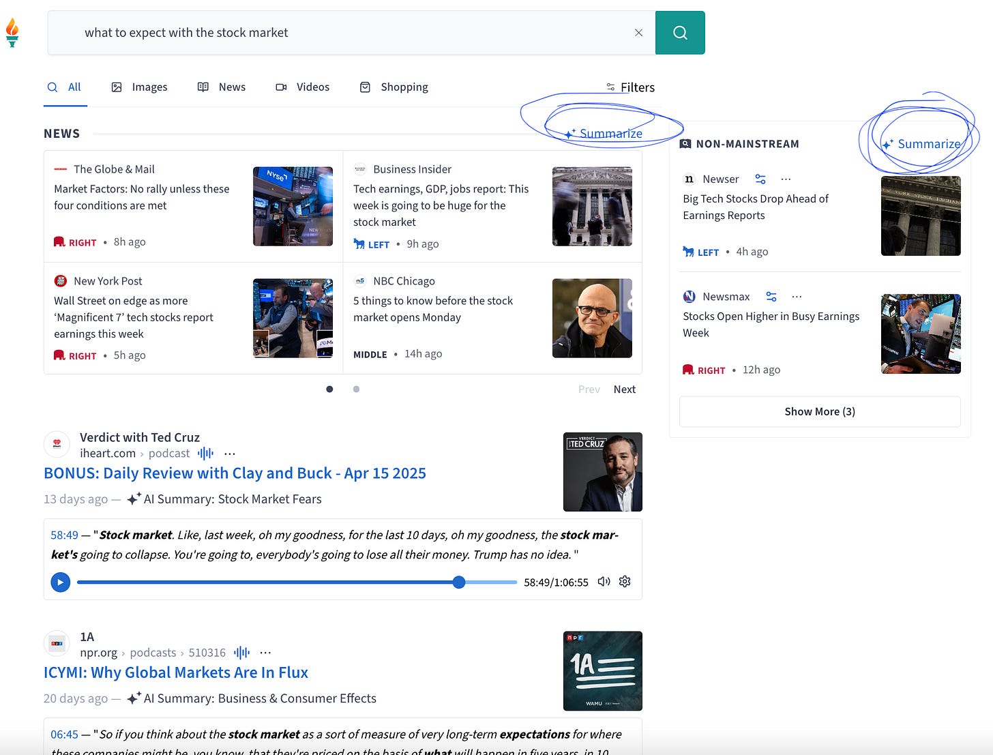Click the audio waveform icon beside npr.org podcasts
The width and height of the screenshot is (993, 755).
[241, 653]
